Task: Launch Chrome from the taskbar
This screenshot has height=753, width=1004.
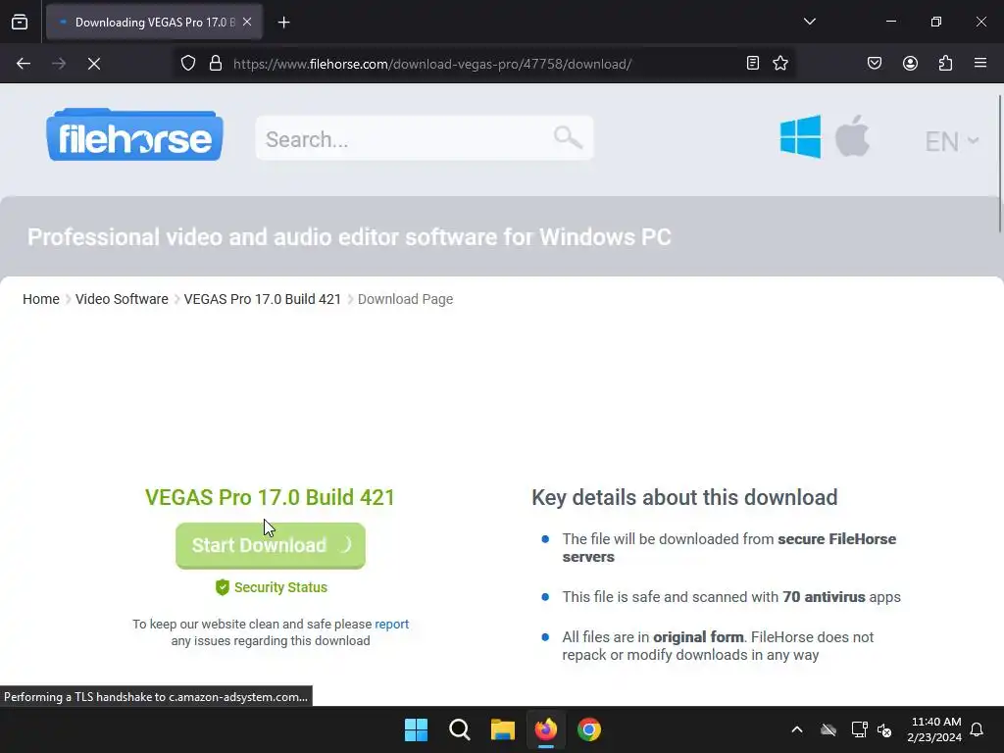Action: point(589,729)
